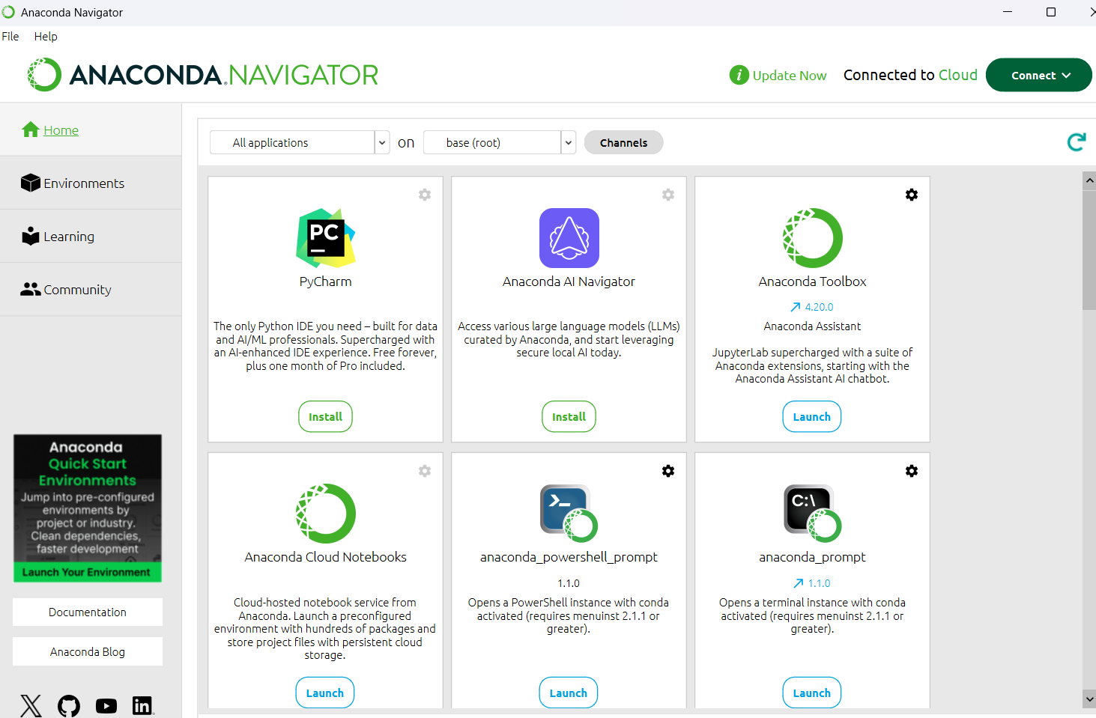Click the Anaconda Toolbox ring logo

813,238
